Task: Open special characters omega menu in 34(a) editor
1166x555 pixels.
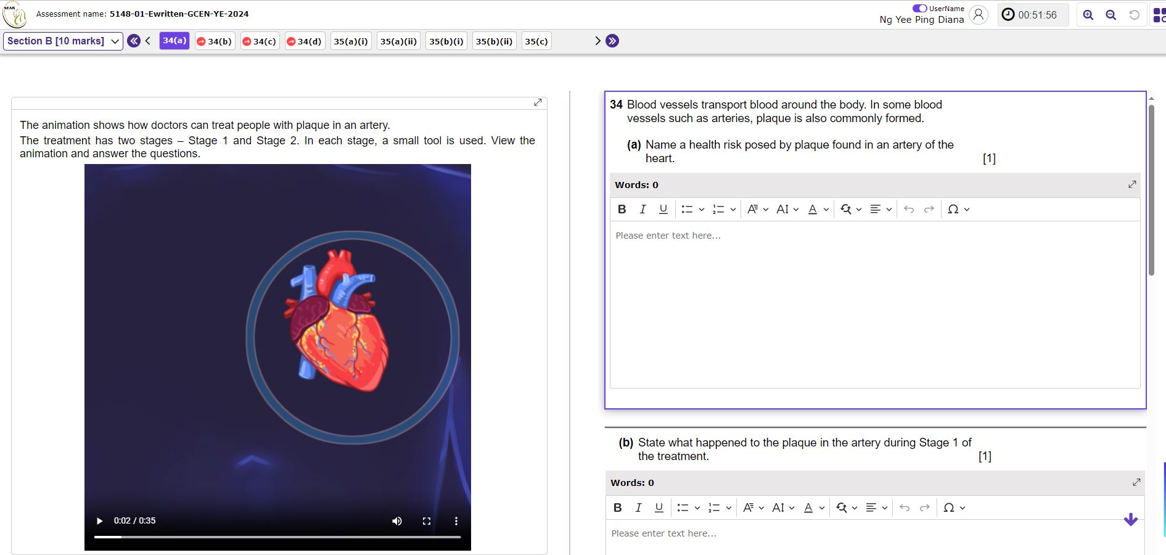Action: click(x=959, y=210)
